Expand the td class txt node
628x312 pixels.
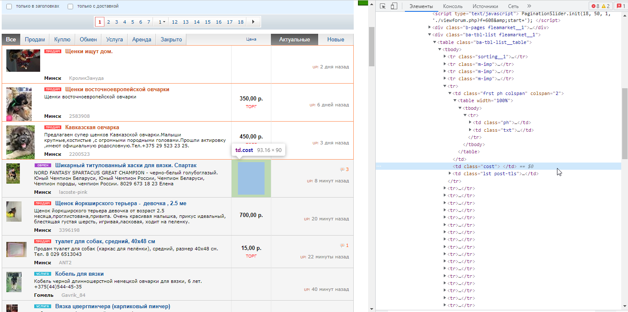click(470, 130)
